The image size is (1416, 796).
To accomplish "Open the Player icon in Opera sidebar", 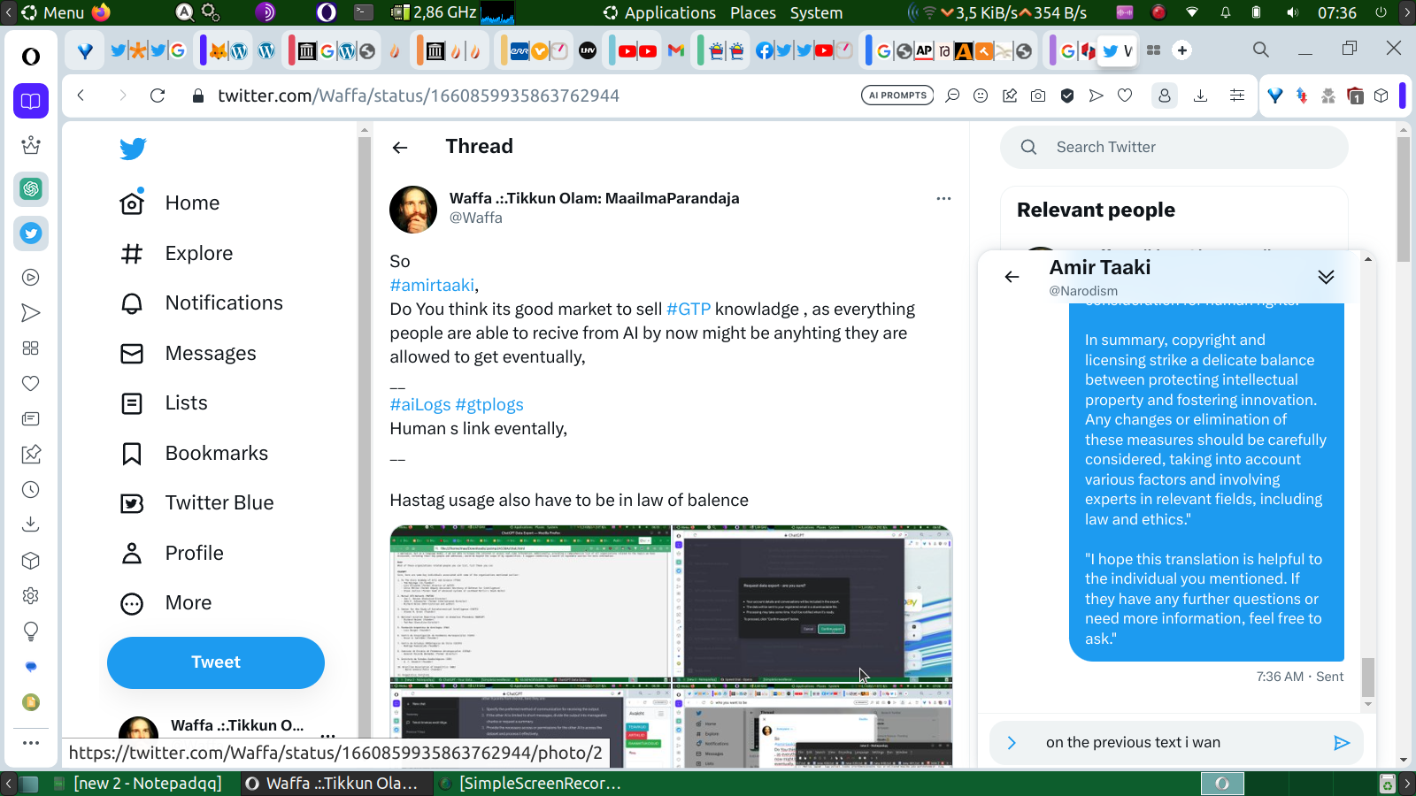I will (x=31, y=278).
